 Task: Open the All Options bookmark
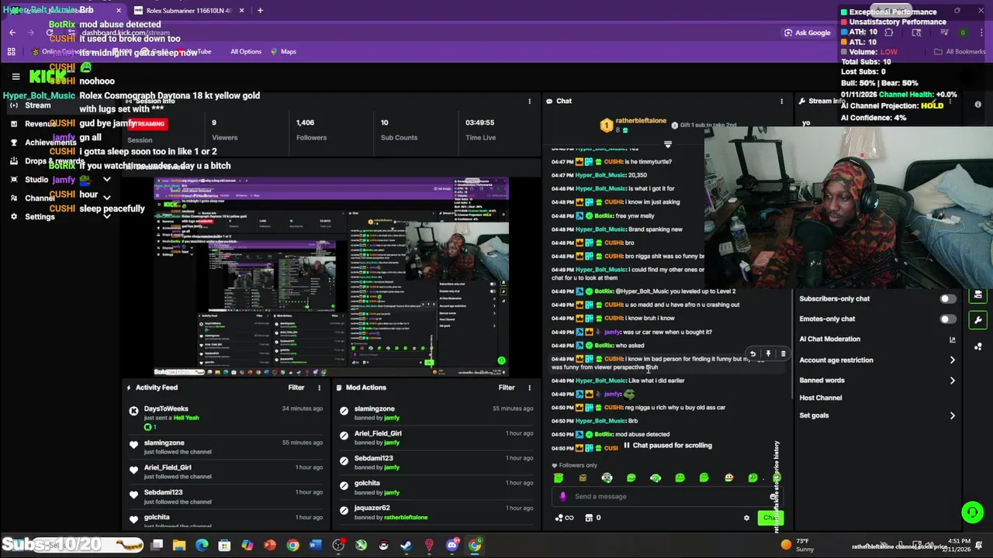tap(245, 52)
